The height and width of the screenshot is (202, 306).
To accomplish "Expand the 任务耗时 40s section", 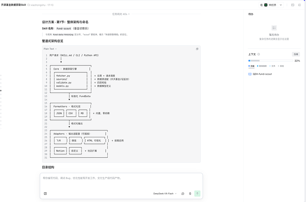I will pos(121,14).
